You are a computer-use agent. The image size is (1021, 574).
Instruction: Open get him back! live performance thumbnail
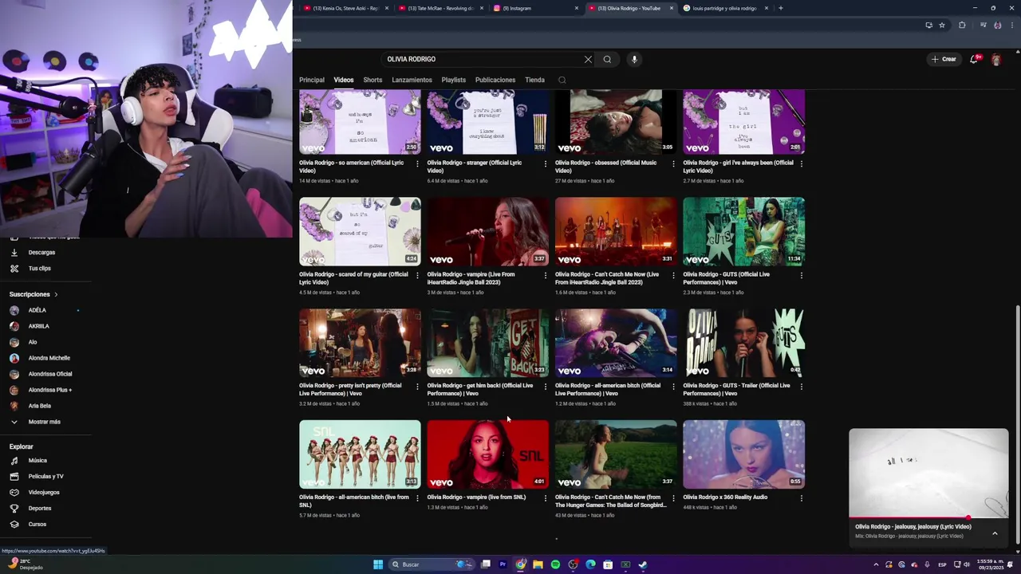point(488,343)
